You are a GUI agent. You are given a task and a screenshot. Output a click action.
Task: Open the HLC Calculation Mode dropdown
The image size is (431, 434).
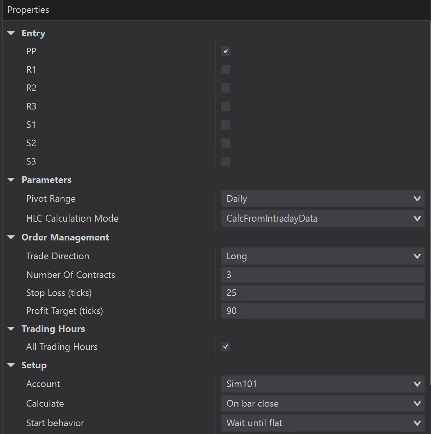click(322, 219)
